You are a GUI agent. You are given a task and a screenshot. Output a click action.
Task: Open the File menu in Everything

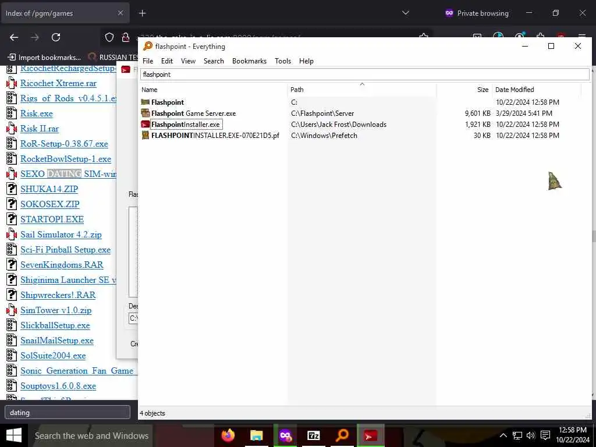coord(148,61)
